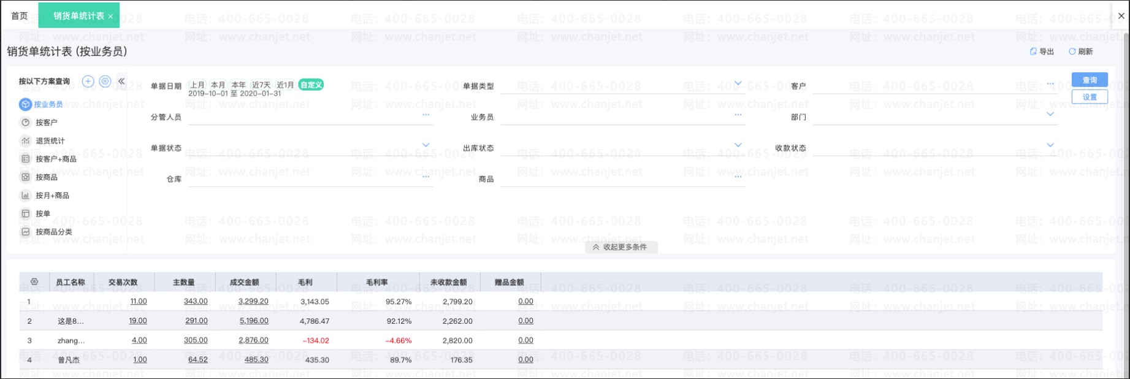Open the 客户 picker ellipsis
Viewport: 1130px width, 379px height.
tap(1050, 83)
